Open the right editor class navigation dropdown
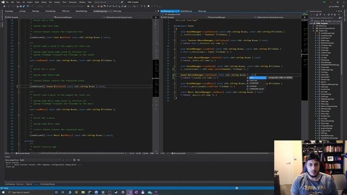347x195 pixels. 229,17
